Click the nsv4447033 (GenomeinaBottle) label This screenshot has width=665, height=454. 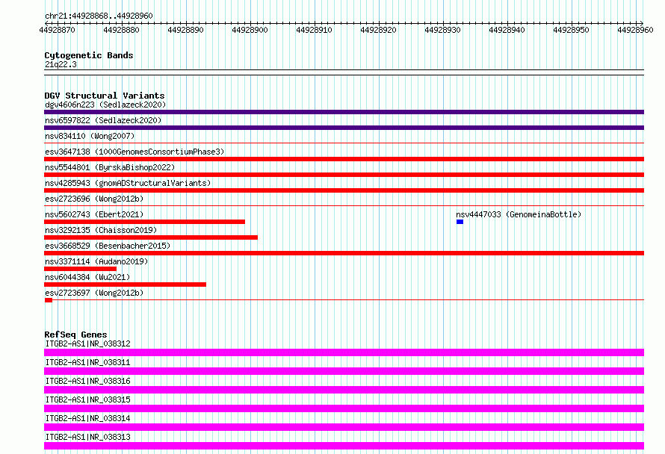point(519,214)
